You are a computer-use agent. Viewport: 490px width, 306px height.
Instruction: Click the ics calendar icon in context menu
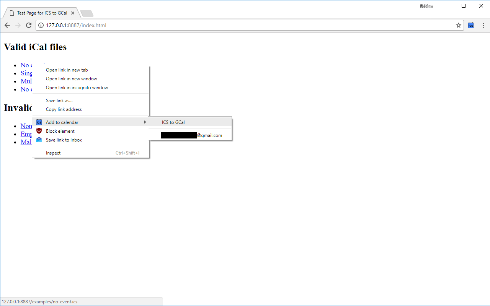tap(39, 122)
